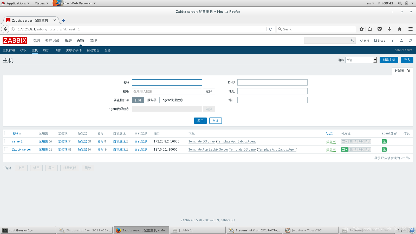
Task: Reload the page with refresh icon
Action: (x=270, y=29)
